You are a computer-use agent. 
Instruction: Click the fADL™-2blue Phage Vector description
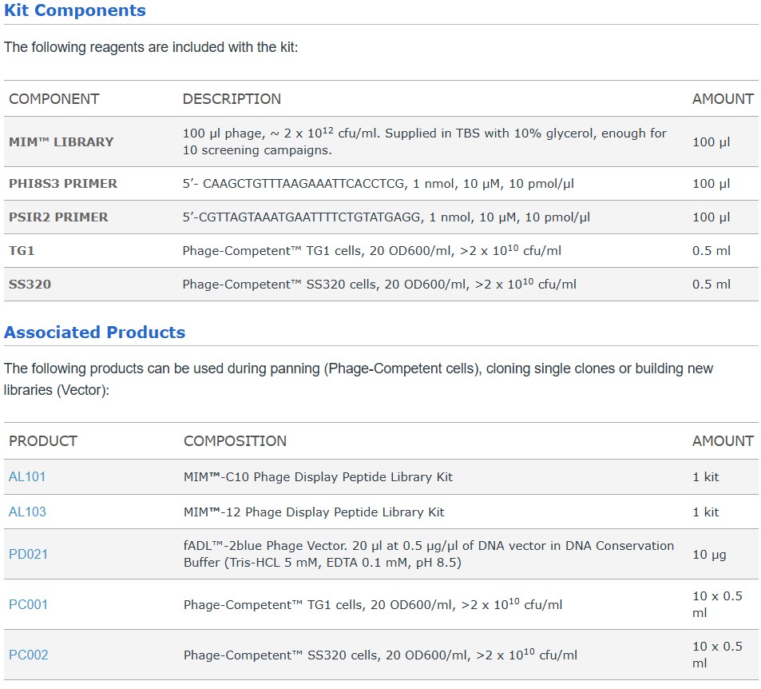tap(428, 554)
